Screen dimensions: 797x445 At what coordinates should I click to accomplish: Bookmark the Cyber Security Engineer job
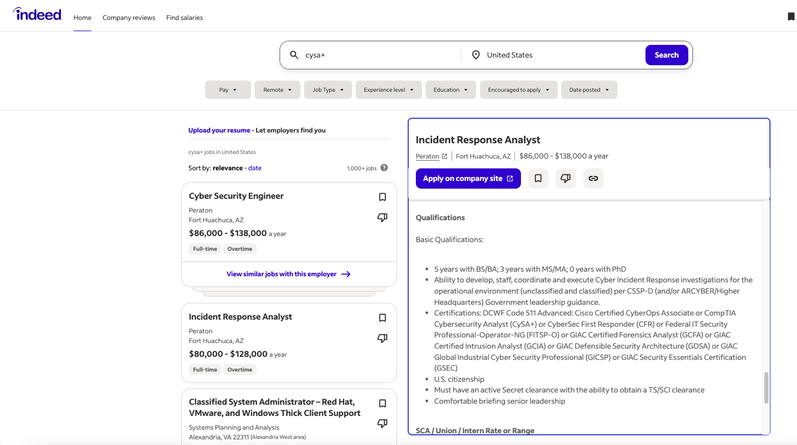point(382,197)
